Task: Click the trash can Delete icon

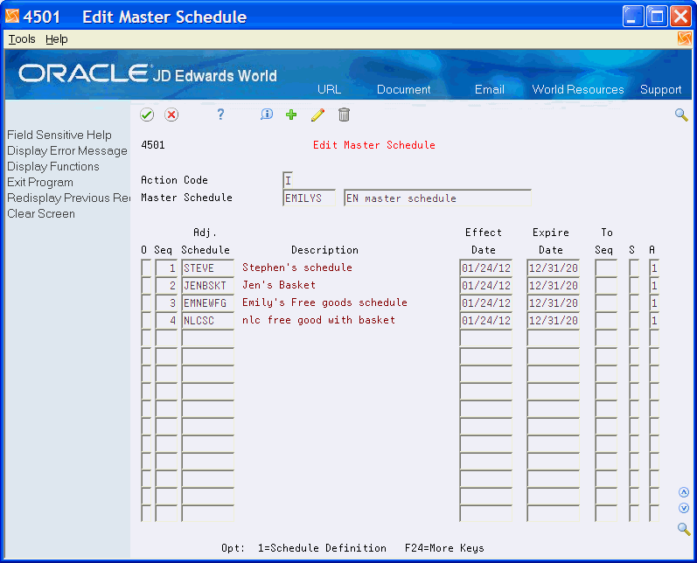Action: tap(344, 115)
